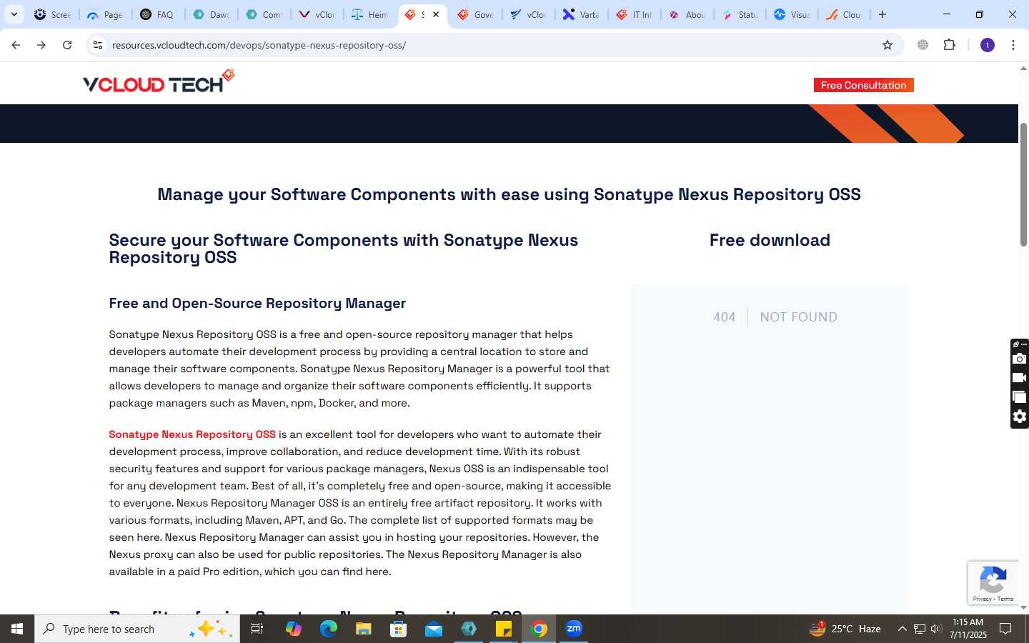Viewport: 1029px width, 643px height.
Task: Switch to the Gove browser tab
Action: [x=475, y=14]
